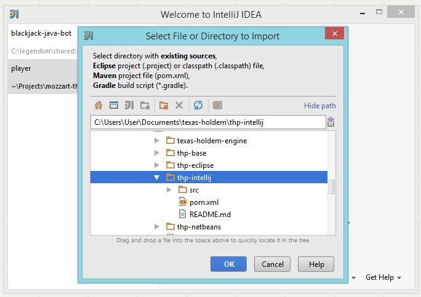Open path history icon beside path field
Screen dimensions: 421x297
point(331,122)
